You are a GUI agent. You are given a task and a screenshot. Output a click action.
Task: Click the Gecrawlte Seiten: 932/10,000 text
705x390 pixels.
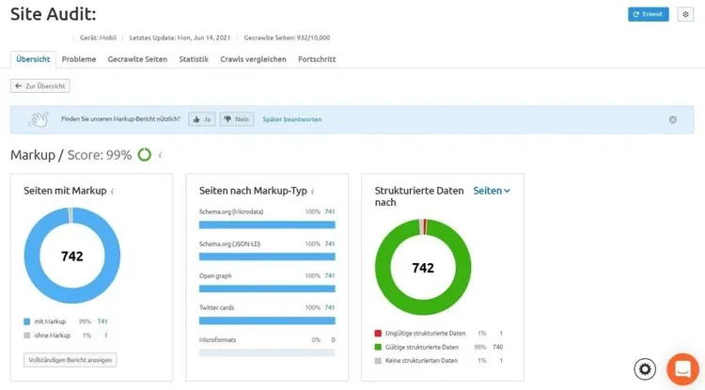point(287,38)
